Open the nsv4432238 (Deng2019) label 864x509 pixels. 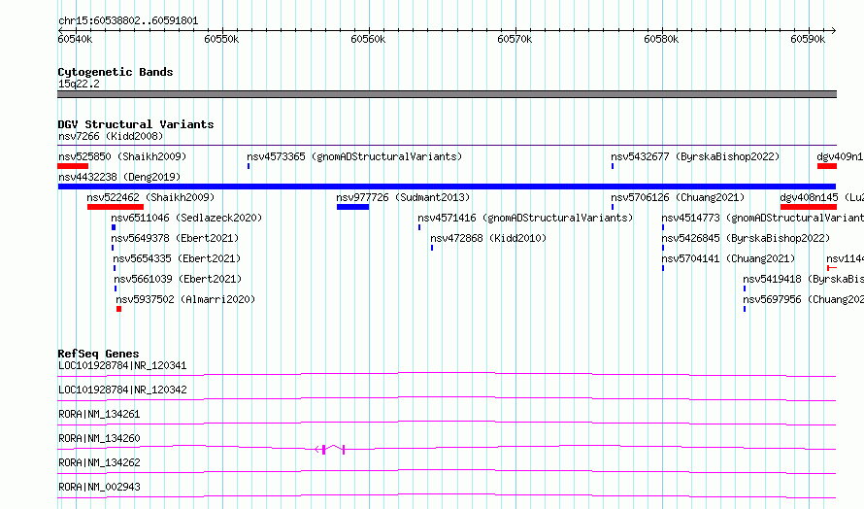coord(119,177)
